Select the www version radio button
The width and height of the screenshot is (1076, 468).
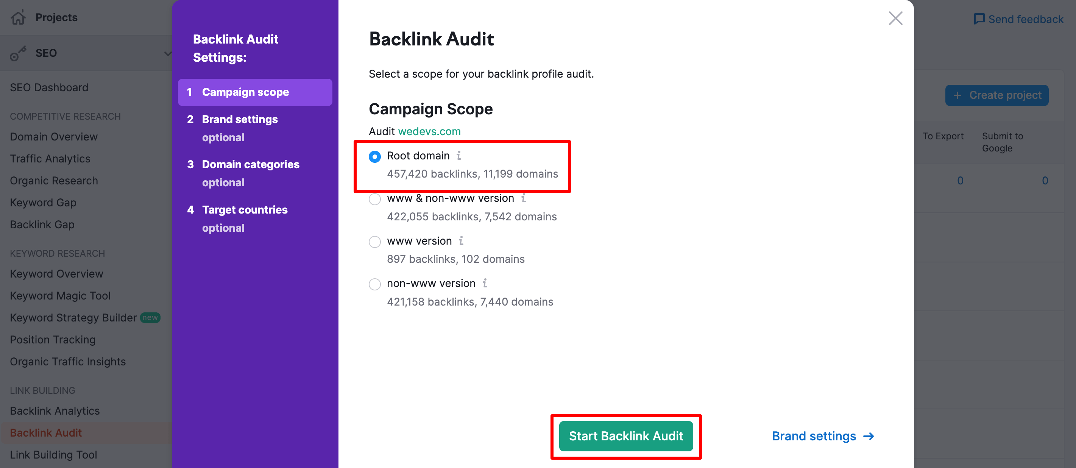coord(375,242)
